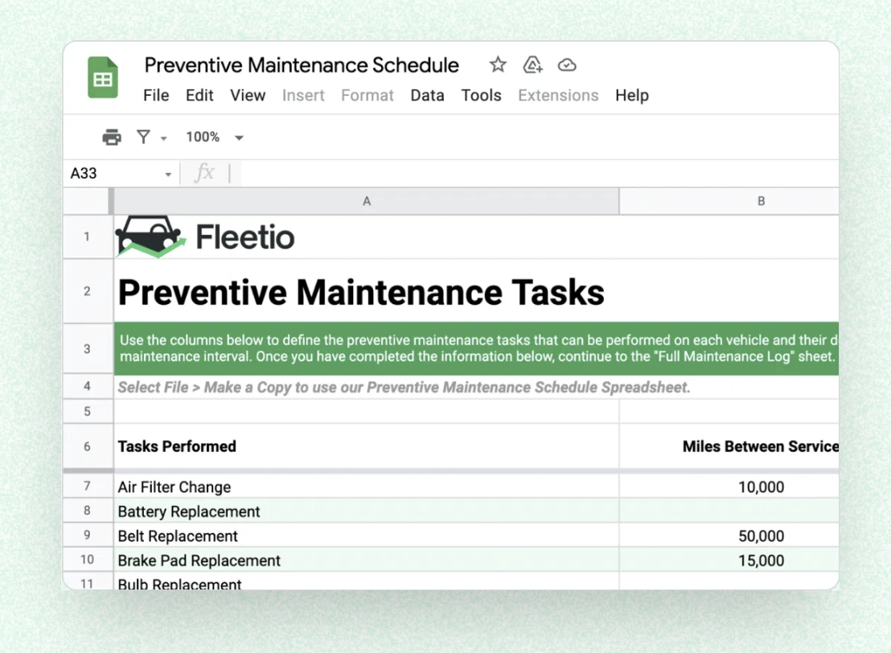Viewport: 891px width, 653px height.
Task: Click the filter funnel icon
Action: (x=144, y=138)
